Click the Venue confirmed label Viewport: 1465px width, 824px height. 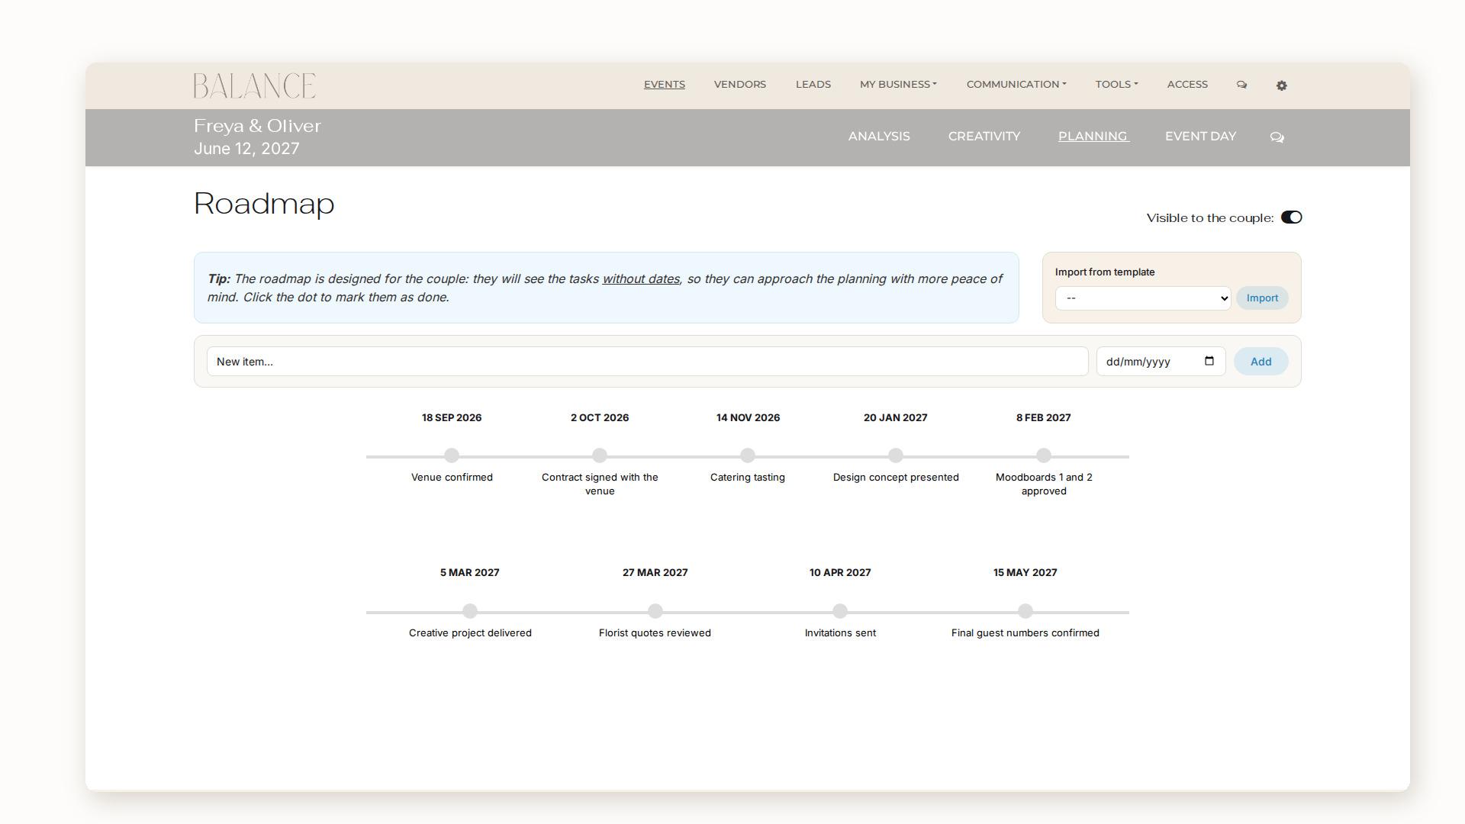click(452, 478)
